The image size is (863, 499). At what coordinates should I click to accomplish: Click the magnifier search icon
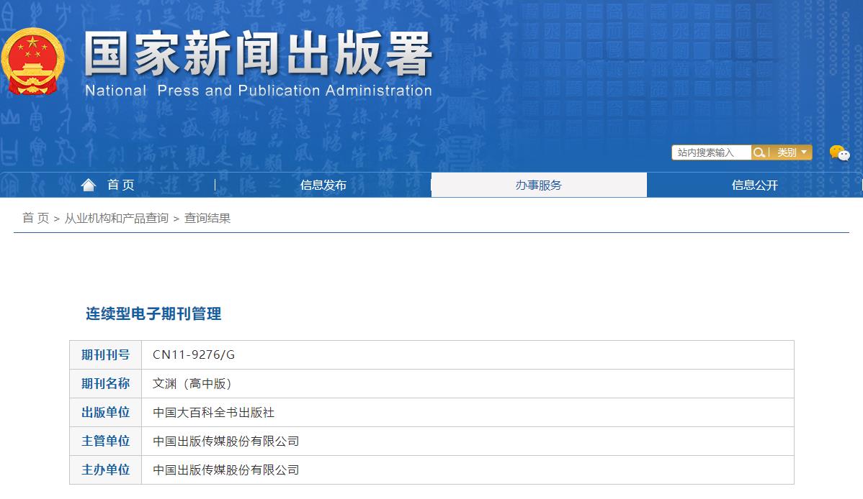point(759,152)
